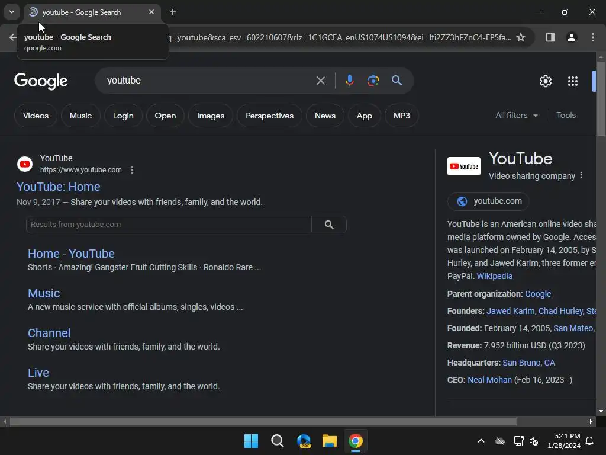This screenshot has width=606, height=455.
Task: Select the MP3 filter chip
Action: pos(402,116)
